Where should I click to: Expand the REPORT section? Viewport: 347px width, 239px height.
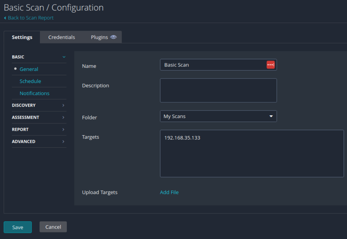[39, 129]
